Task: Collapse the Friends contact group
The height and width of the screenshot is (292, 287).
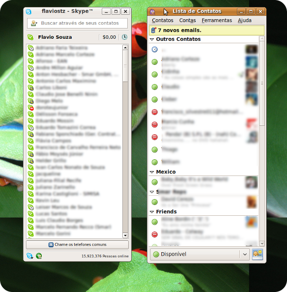Action: tap(152, 212)
